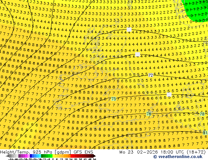Click the bright red legend swatch at 24
Viewport: 208px width, 160px height.
72,156
